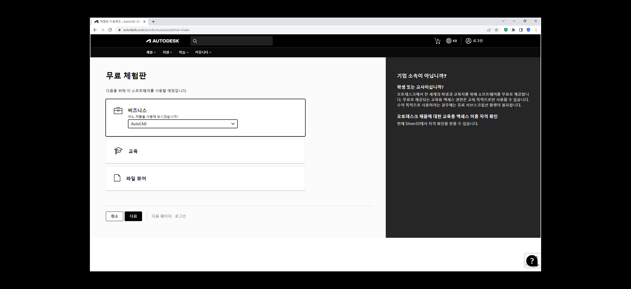631x289 pixels.
Task: Open the help question mark bubble
Action: [x=532, y=261]
